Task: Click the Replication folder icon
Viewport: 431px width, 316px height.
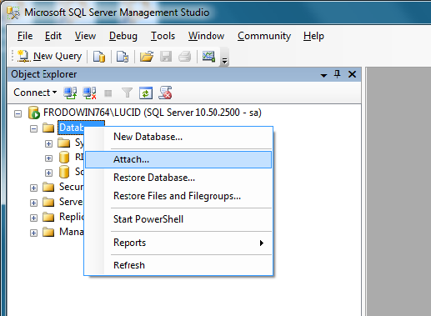Action: [x=48, y=217]
